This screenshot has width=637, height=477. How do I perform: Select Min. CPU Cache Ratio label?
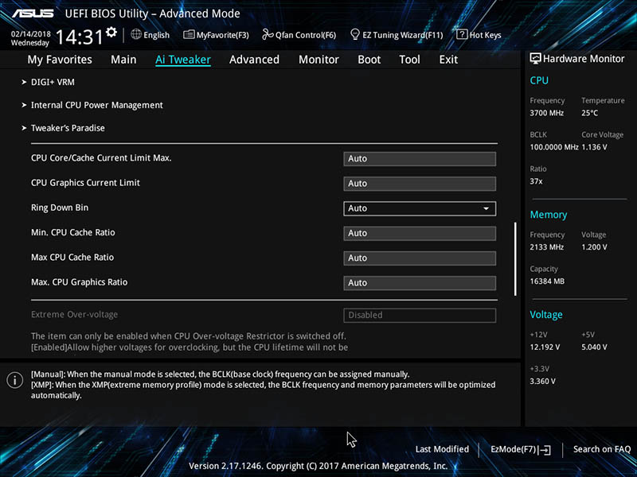(73, 232)
